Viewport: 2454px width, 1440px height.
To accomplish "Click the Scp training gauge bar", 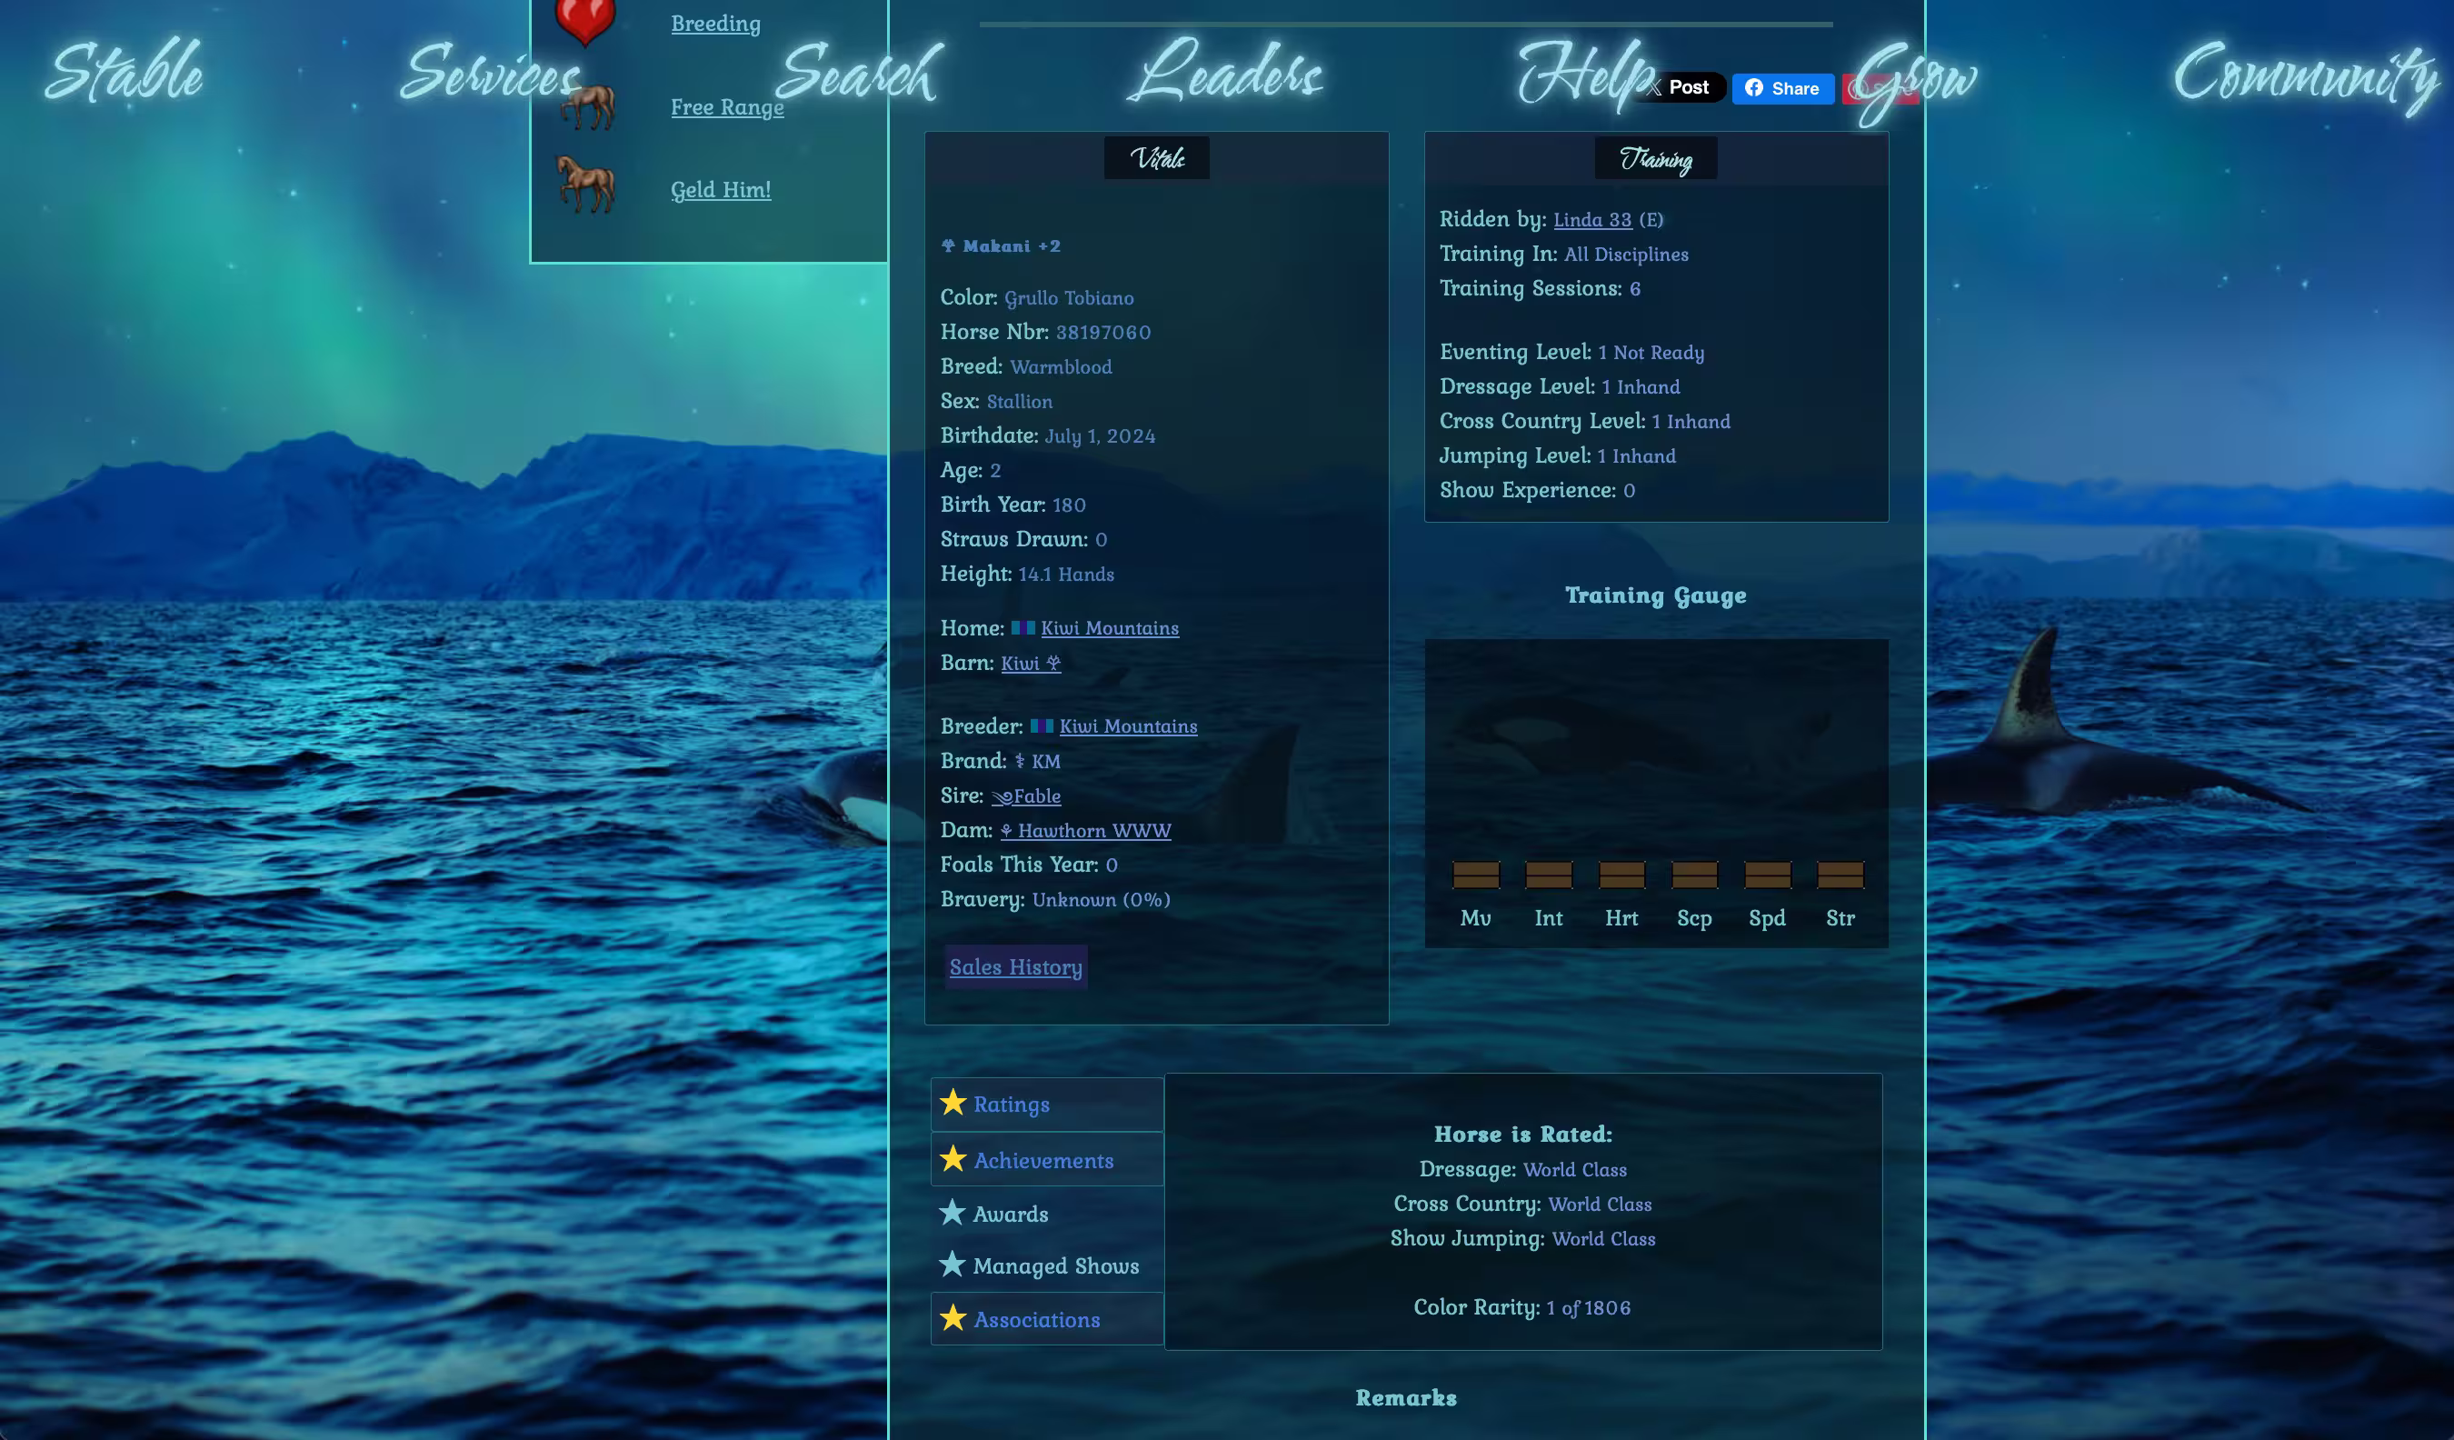I will (1694, 875).
